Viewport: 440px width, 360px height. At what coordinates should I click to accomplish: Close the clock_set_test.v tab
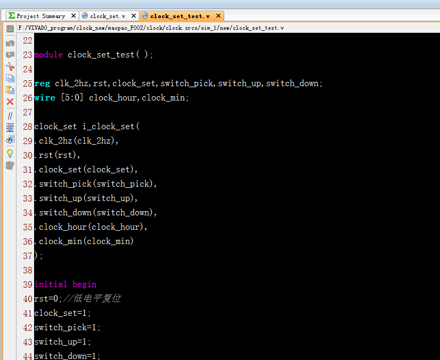pos(218,16)
